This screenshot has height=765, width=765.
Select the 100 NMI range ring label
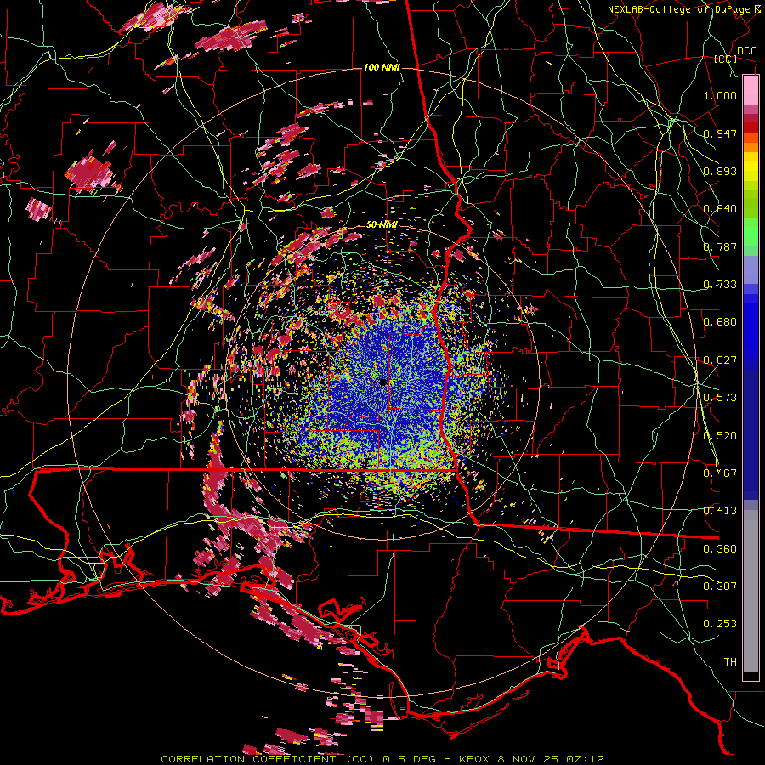(382, 67)
